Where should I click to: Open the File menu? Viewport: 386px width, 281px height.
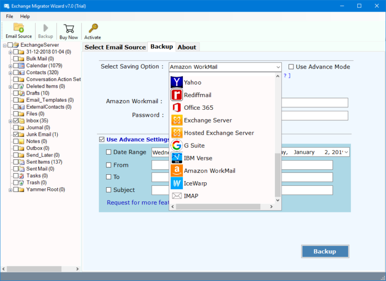tap(10, 16)
